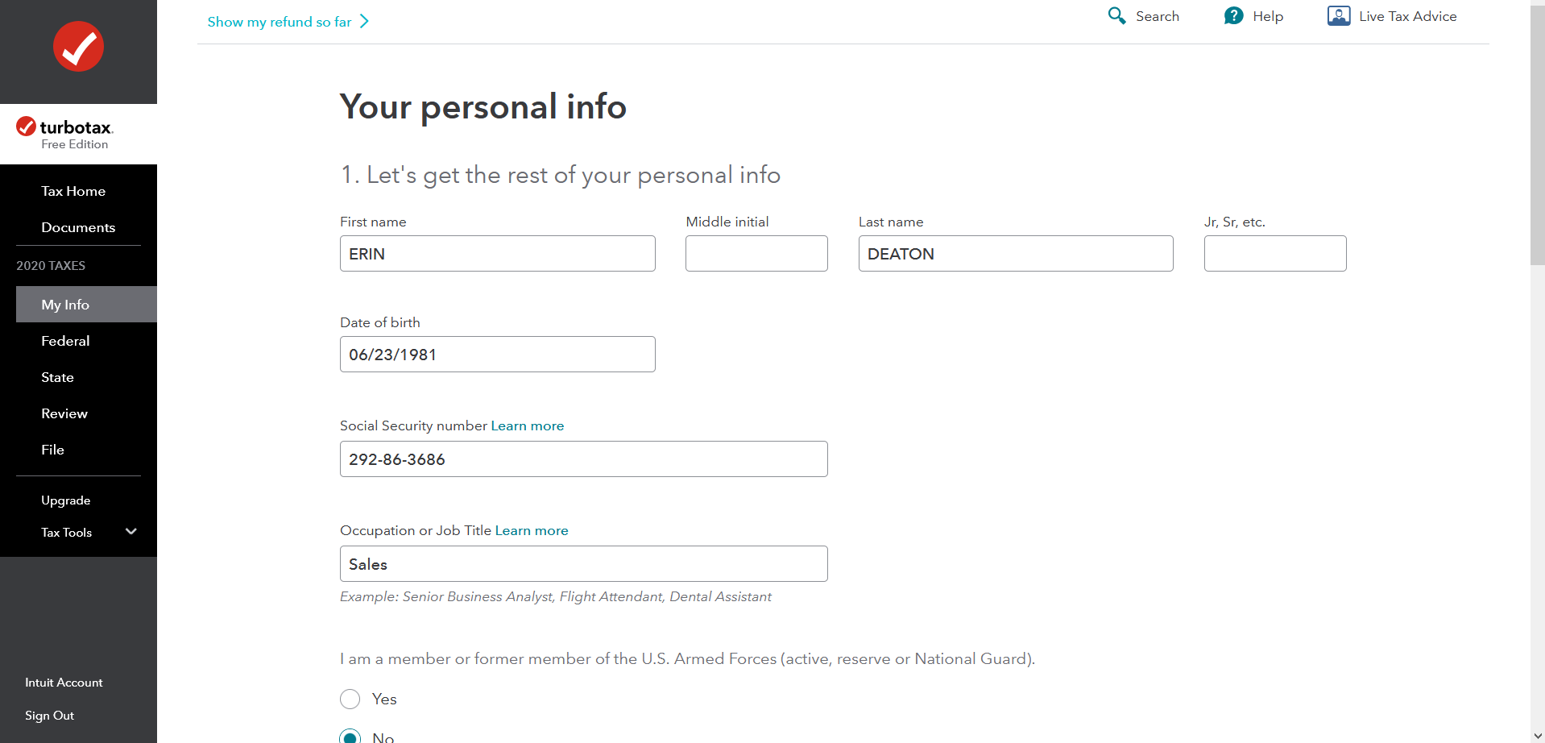Open the Upgrade option
Image resolution: width=1545 pixels, height=743 pixels.
65,500
